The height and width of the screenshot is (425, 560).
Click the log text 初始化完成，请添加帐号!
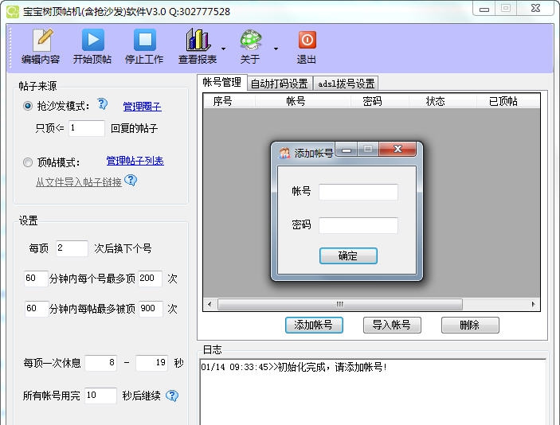tap(332, 367)
